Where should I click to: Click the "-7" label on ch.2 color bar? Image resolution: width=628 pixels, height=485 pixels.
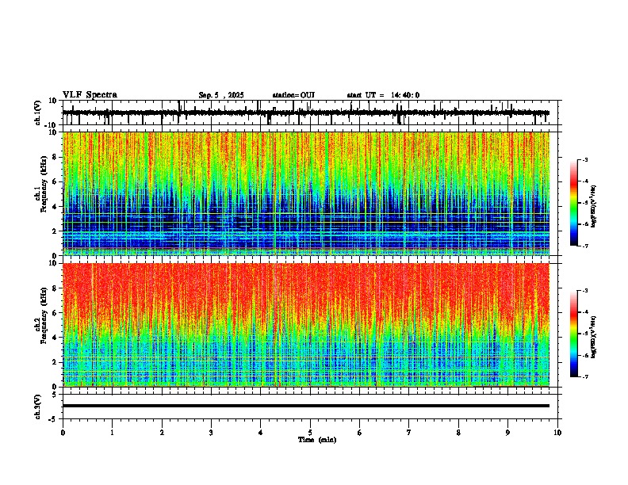(584, 376)
